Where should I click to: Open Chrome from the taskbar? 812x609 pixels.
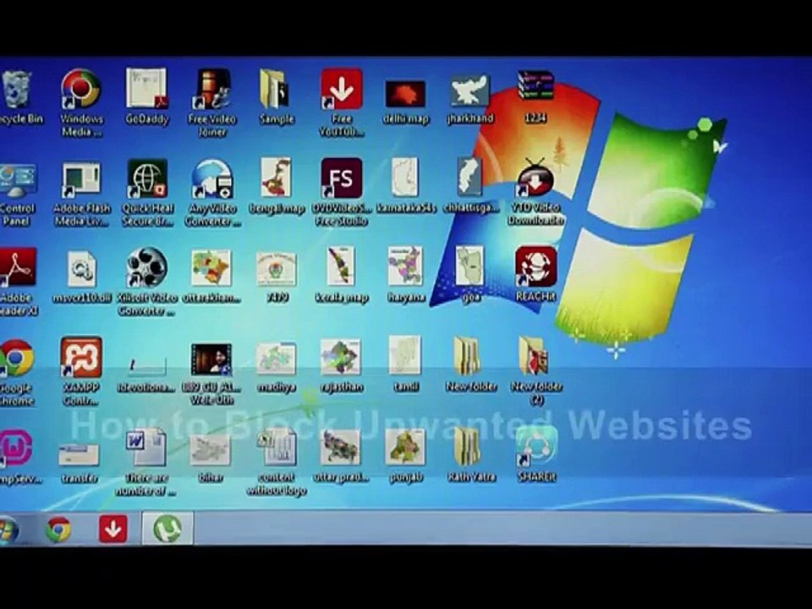58,529
